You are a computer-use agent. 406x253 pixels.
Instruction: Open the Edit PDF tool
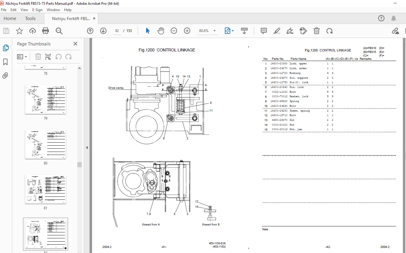pyautogui.click(x=303, y=31)
